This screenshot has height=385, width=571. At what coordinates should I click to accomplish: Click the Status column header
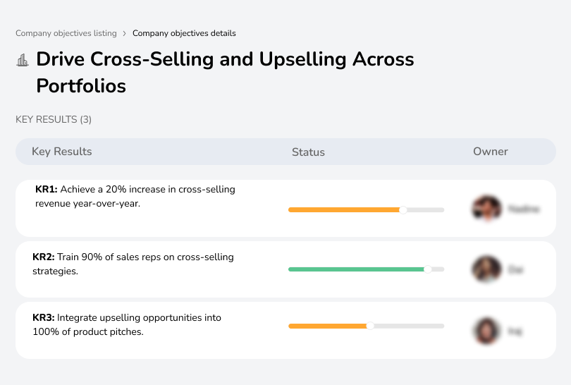pos(308,152)
